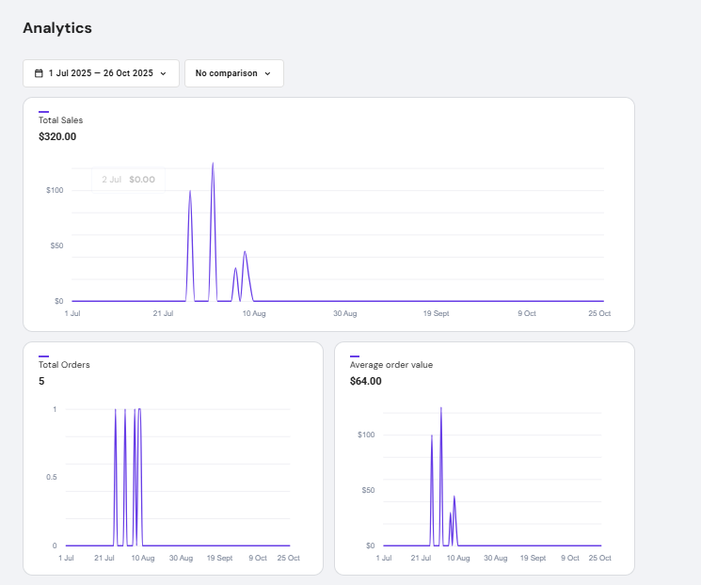
Task: Expand the chevron beside the date range
Action: (164, 73)
